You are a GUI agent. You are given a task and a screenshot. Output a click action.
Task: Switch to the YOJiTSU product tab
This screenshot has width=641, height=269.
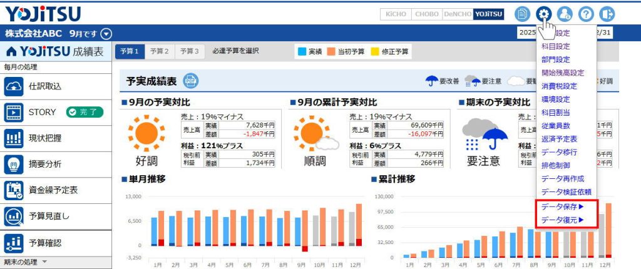point(488,14)
